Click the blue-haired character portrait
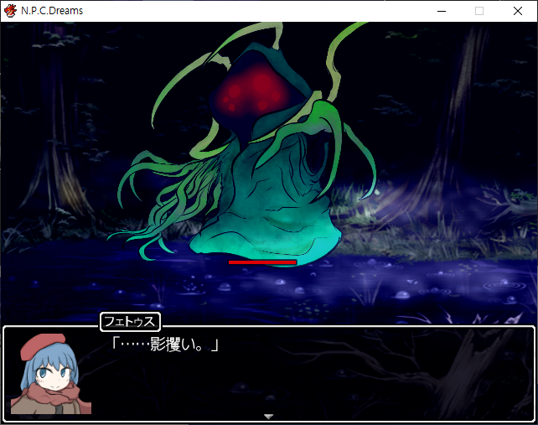Viewport: 538px width, 425px height. [51, 374]
